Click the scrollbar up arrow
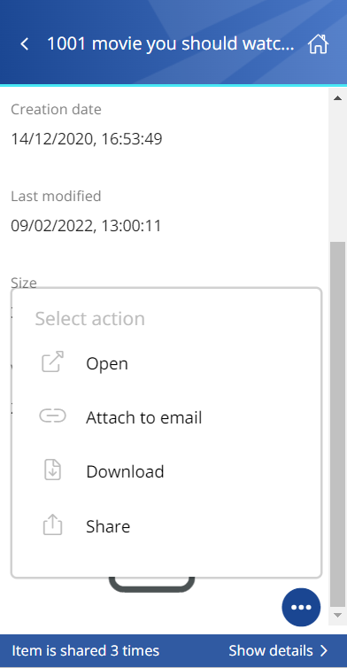Screen dimensions: 347x668 click(x=337, y=98)
